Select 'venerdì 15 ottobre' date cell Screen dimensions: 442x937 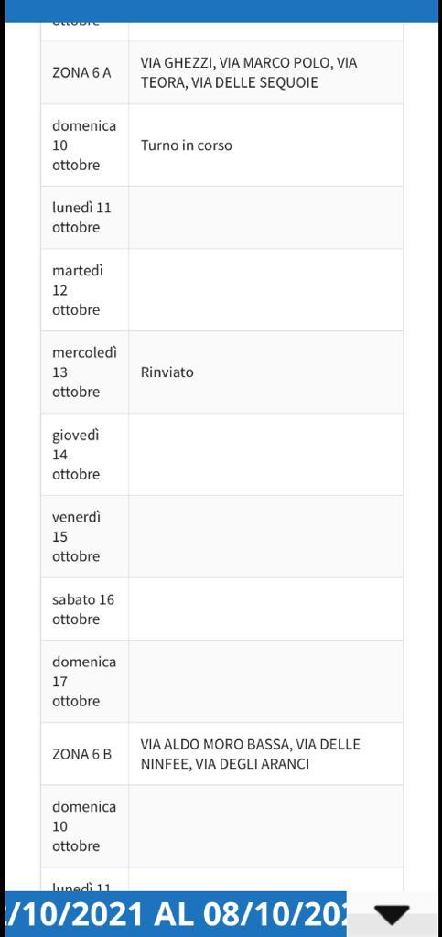tap(85, 536)
